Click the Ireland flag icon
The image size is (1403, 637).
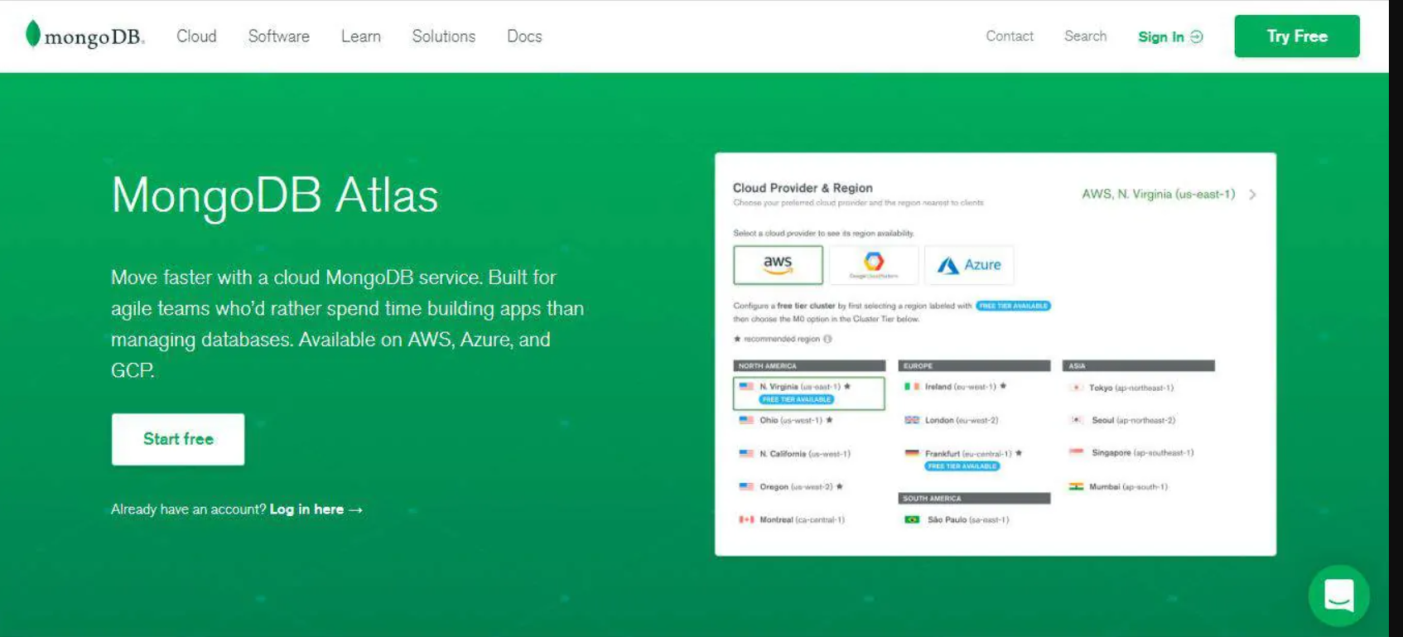(912, 387)
